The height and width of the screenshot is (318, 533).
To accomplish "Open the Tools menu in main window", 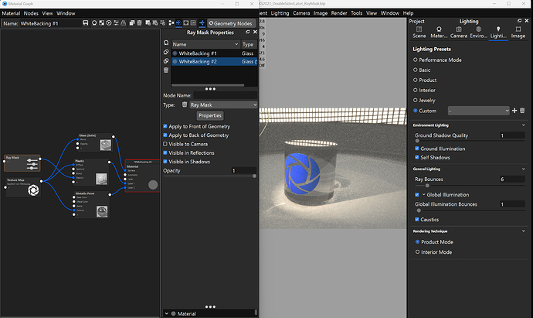I will (356, 13).
